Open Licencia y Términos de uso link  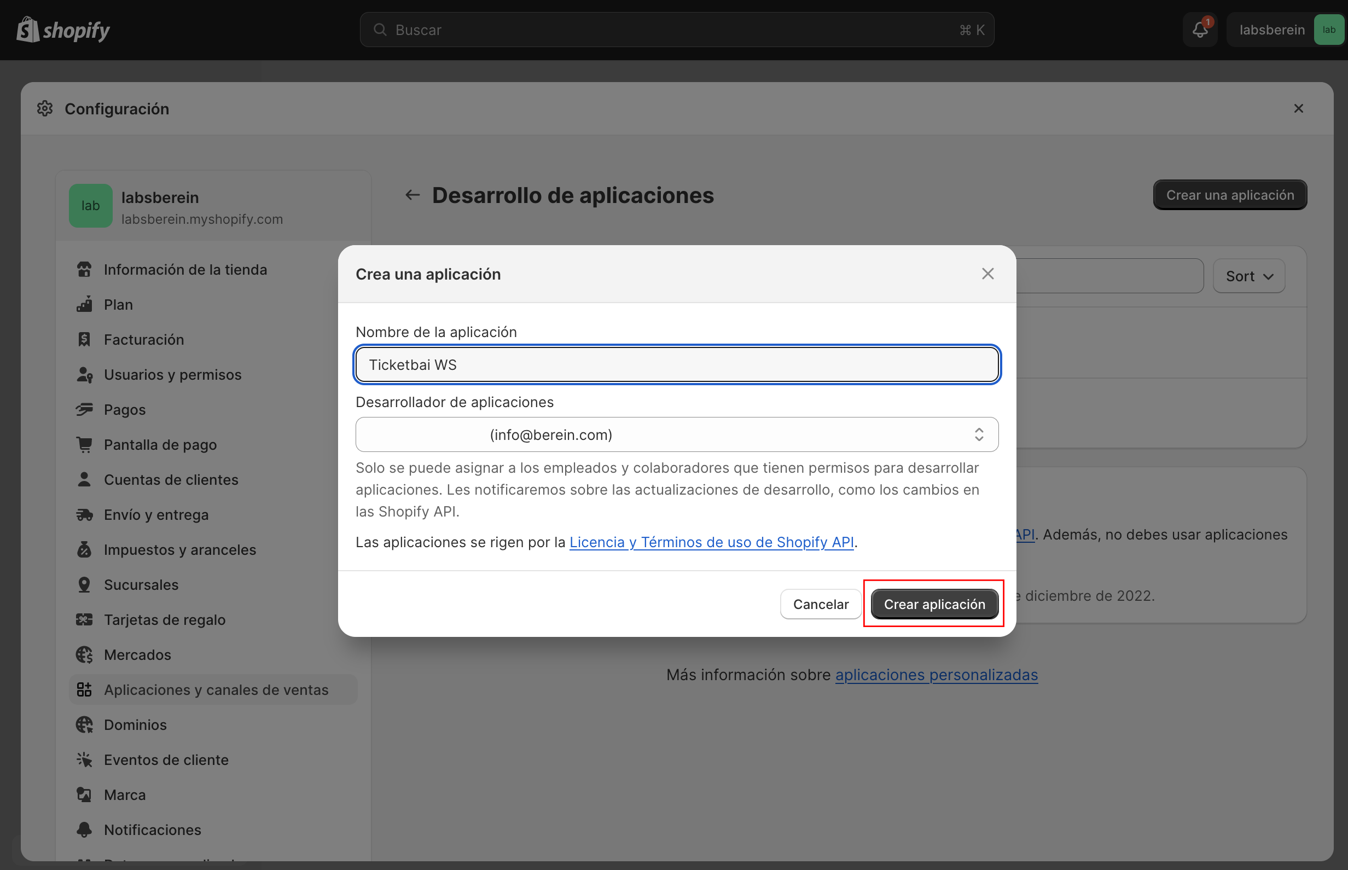click(x=711, y=542)
